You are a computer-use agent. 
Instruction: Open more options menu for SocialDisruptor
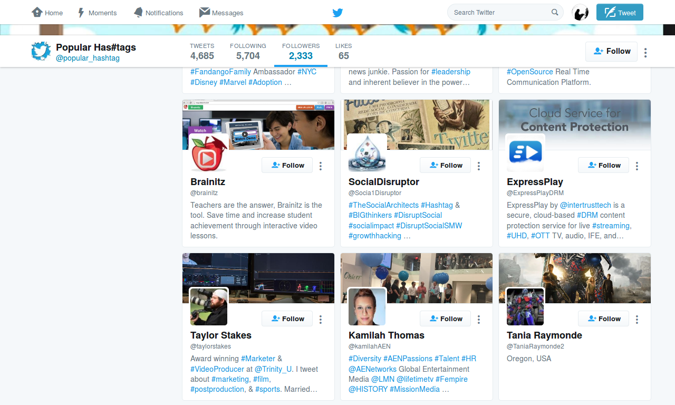pos(479,166)
